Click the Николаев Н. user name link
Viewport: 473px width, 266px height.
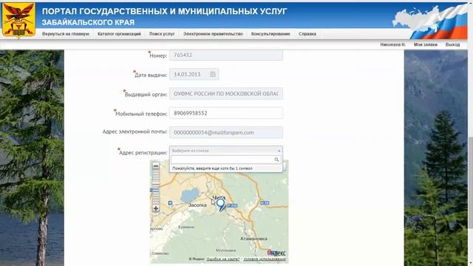click(x=392, y=44)
